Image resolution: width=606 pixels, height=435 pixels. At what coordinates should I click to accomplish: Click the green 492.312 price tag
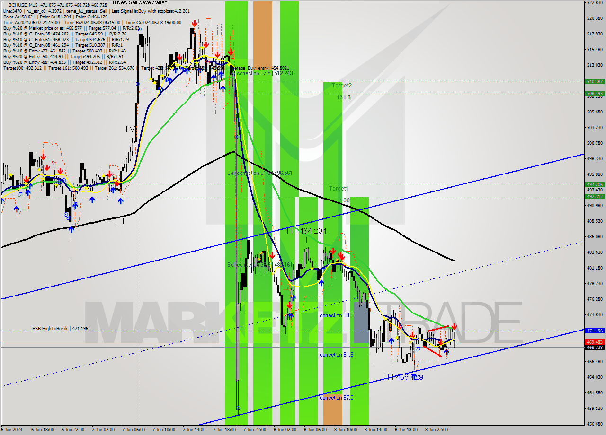[x=595, y=197]
